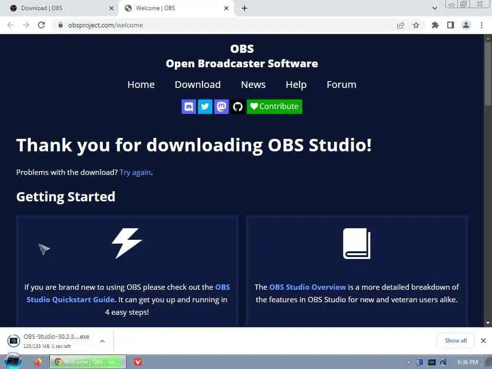Open the GitHub icon link

click(x=237, y=107)
